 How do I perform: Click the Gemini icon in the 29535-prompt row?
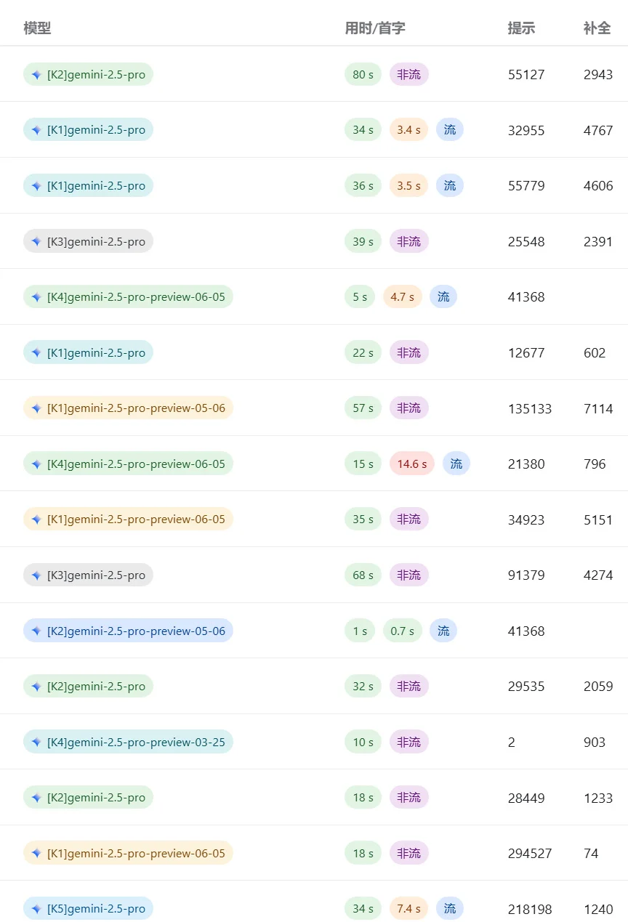tap(36, 686)
